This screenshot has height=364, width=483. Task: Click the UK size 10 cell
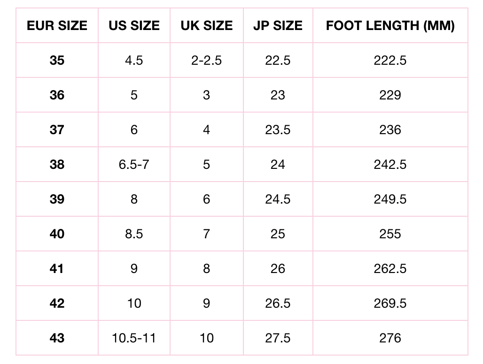click(x=206, y=338)
